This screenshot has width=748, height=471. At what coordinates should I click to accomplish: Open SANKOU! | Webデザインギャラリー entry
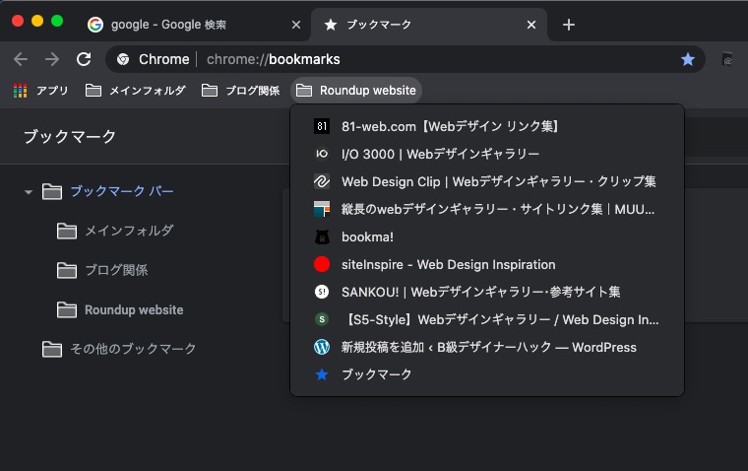487,292
